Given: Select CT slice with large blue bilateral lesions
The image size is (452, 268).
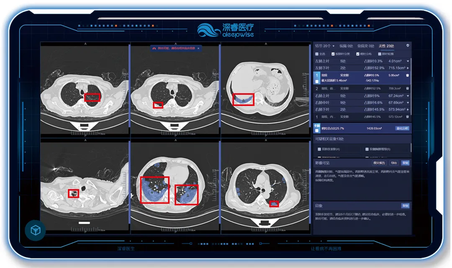Looking at the screenshot, I should click(x=175, y=185).
